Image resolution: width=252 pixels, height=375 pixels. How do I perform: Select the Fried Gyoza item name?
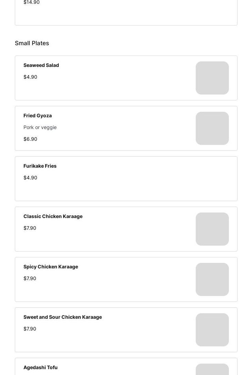click(38, 116)
